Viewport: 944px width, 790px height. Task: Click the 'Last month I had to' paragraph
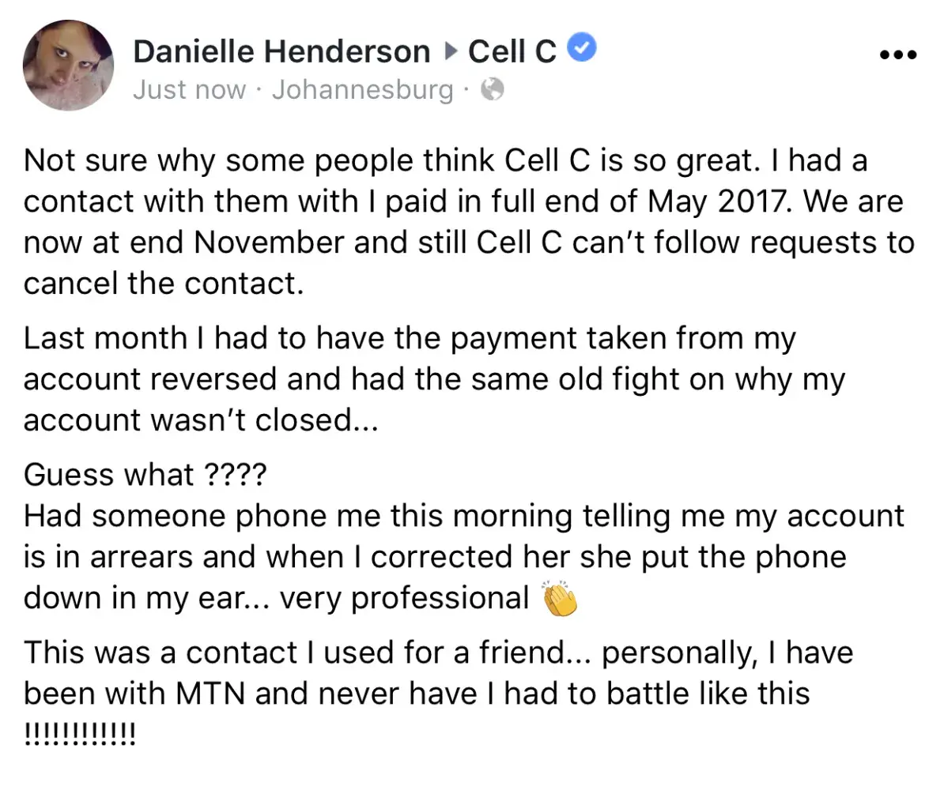click(x=409, y=338)
